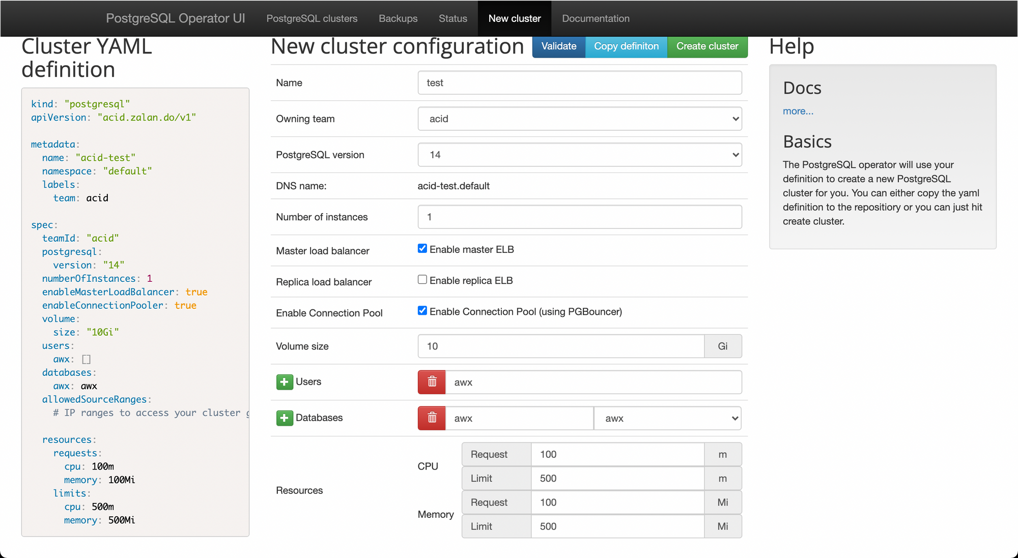Open the database owner awx dropdown
Viewport: 1018px width, 558px height.
point(667,418)
